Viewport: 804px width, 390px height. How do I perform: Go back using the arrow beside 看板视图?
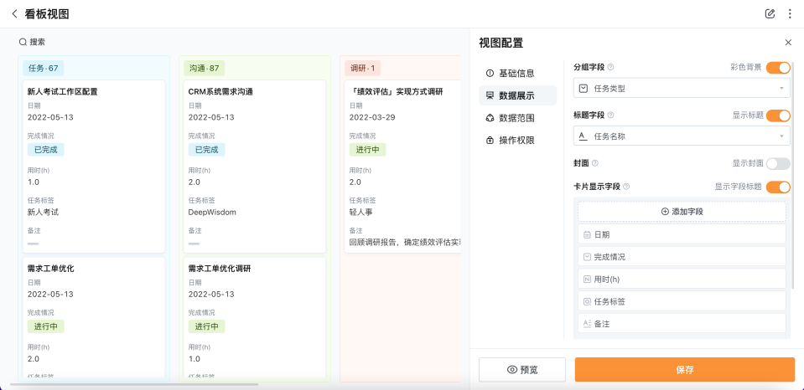(14, 14)
